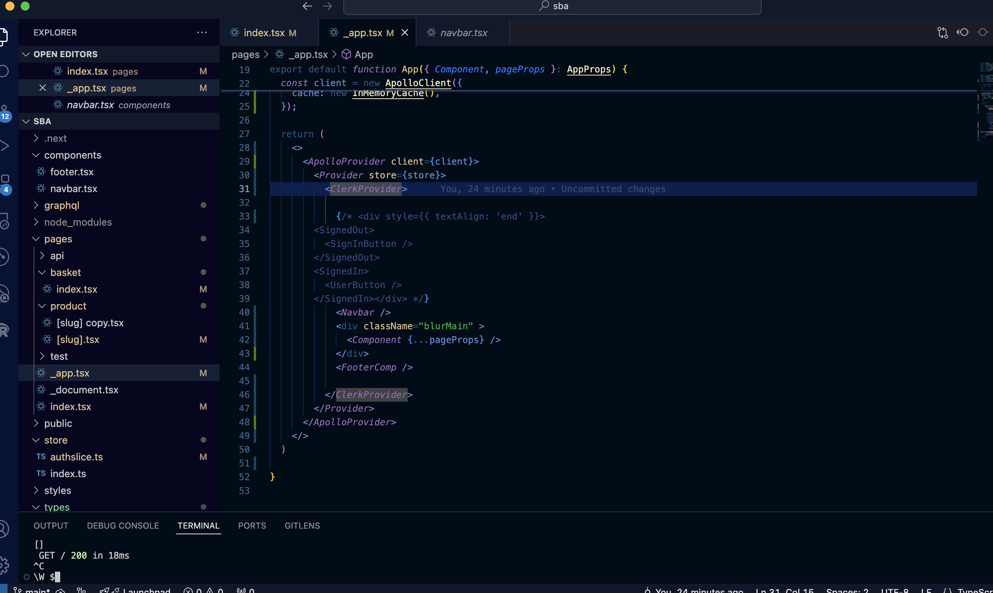Viewport: 993px width, 593px height.
Task: Open Source Control view with 12 badge
Action: click(4, 112)
